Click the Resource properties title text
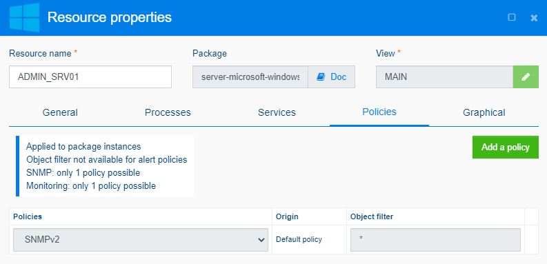The width and height of the screenshot is (547, 264). coord(110,17)
